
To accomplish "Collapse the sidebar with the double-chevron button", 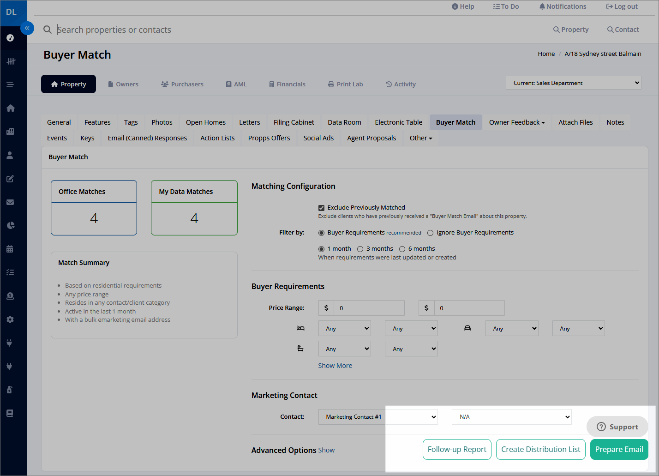I will (27, 28).
